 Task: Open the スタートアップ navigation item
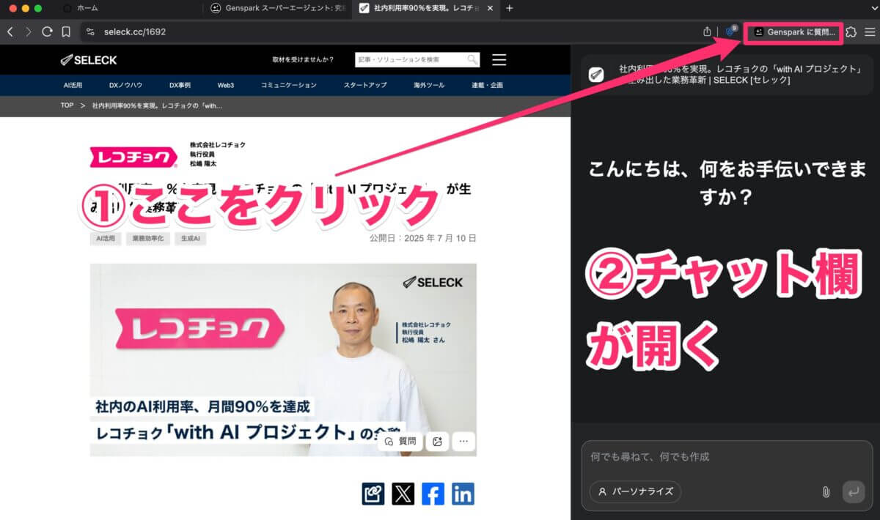coord(365,85)
